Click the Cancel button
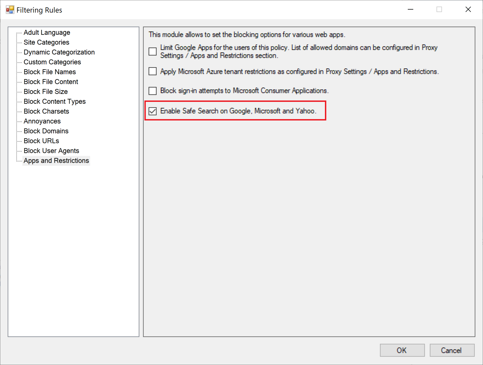Viewport: 483px width, 365px height. [452, 350]
